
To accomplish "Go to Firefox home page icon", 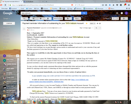I will click(x=113, y=5).
